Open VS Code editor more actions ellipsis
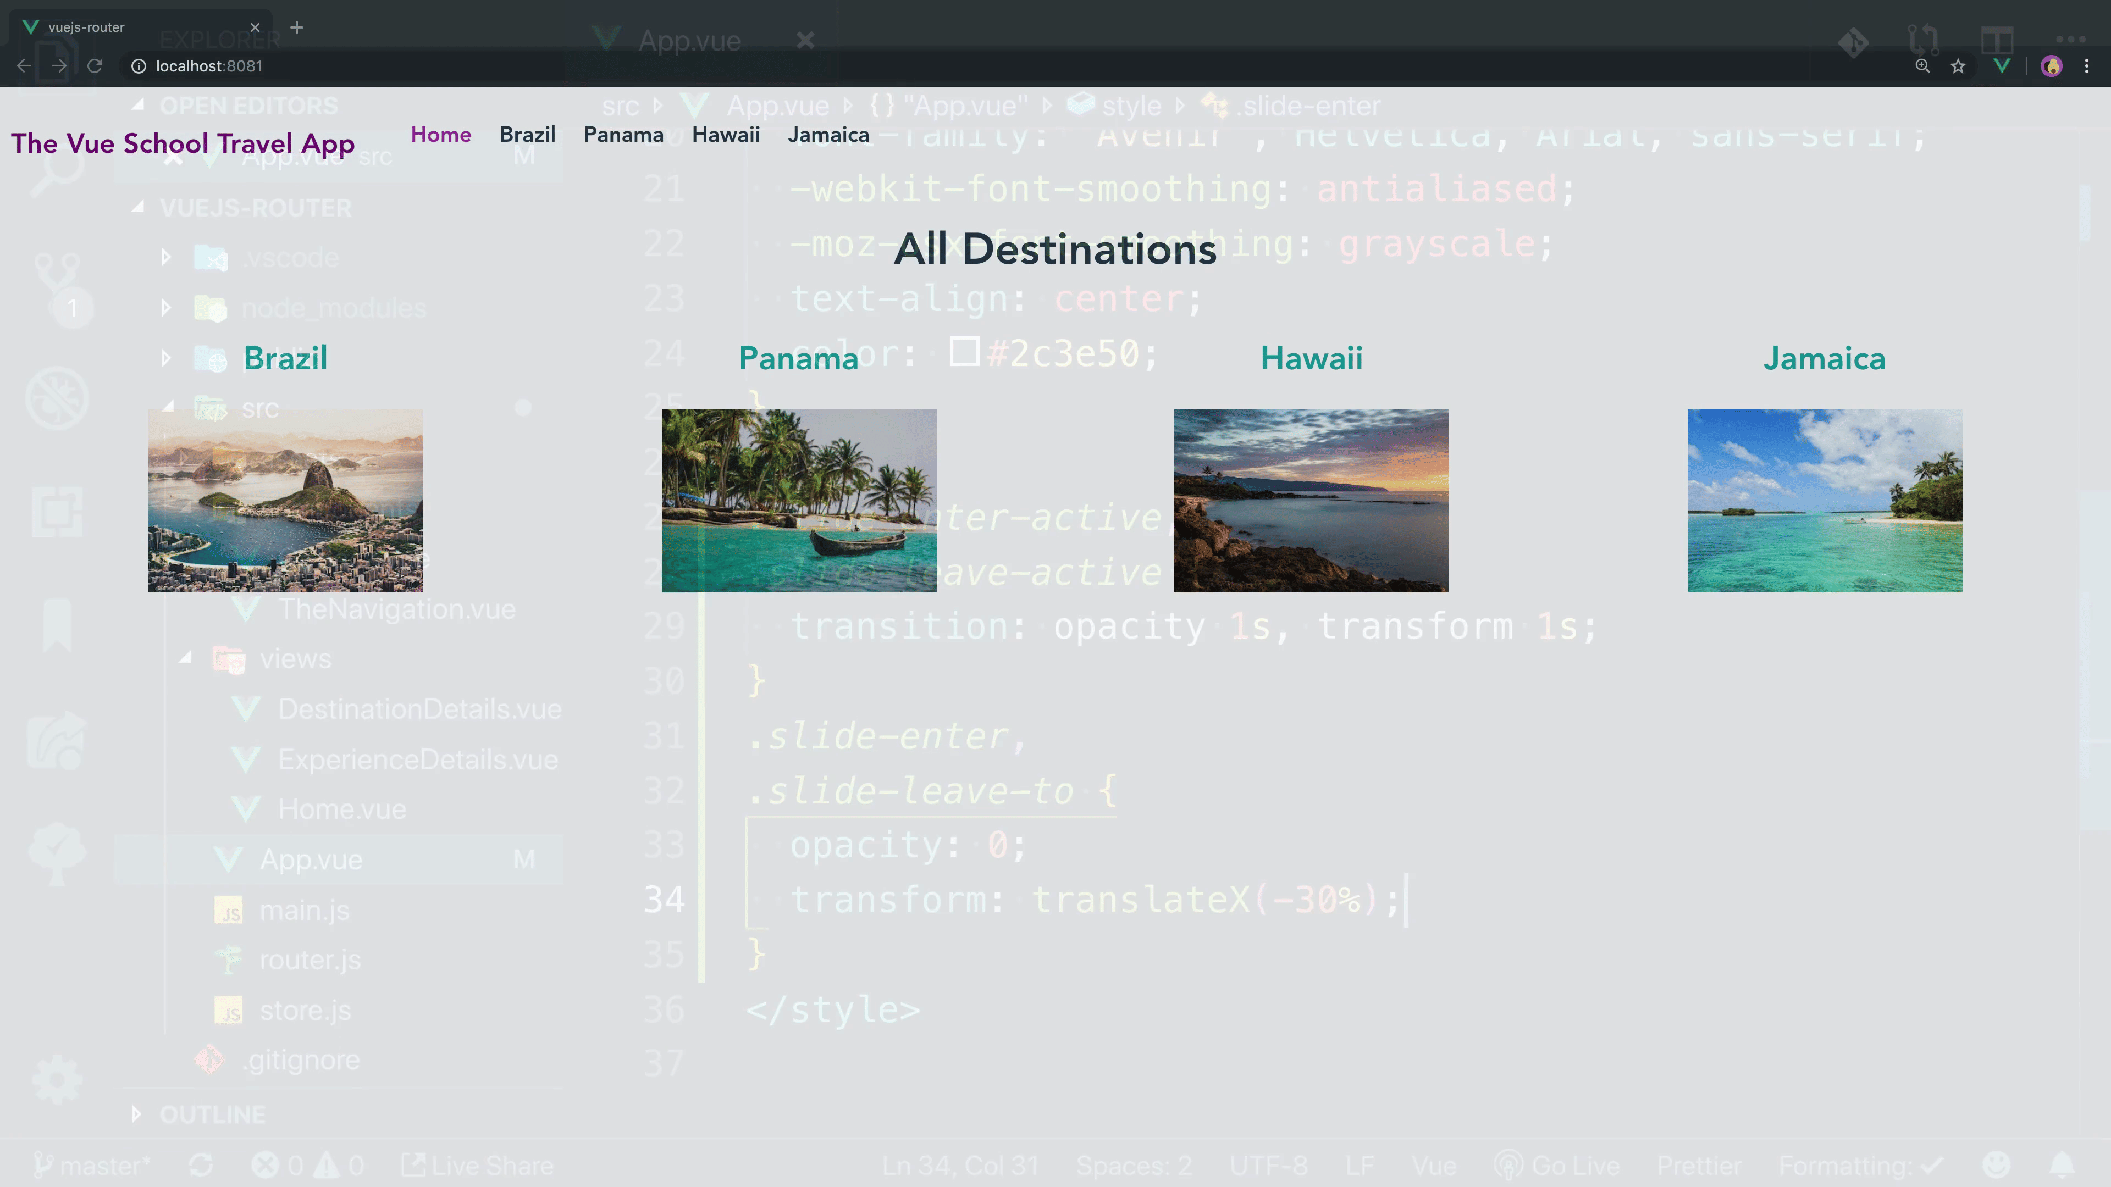 2071,40
